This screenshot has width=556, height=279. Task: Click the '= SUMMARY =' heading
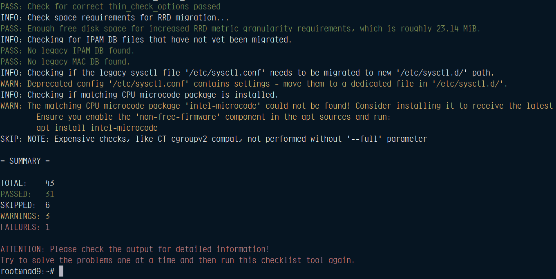pos(25,161)
